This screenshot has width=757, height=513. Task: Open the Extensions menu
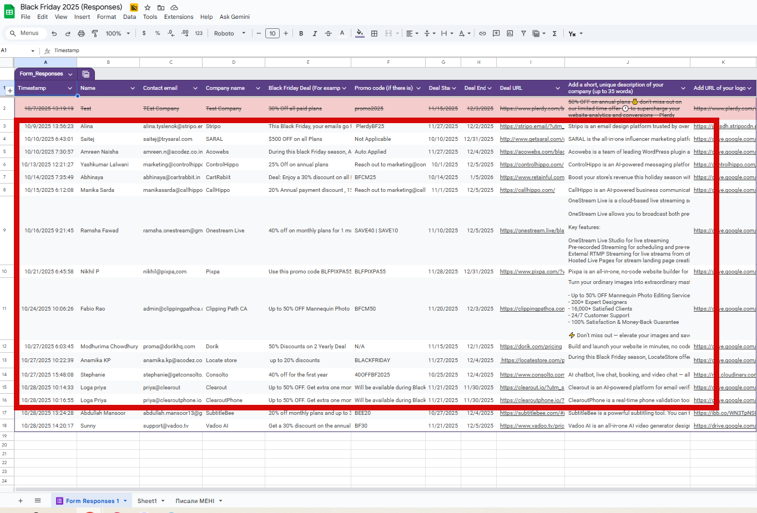tap(179, 17)
